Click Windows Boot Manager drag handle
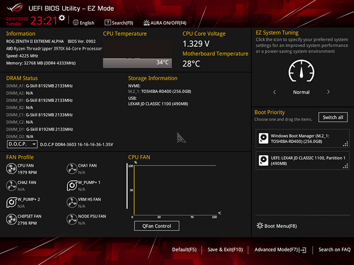354x265 pixels. pos(346,144)
